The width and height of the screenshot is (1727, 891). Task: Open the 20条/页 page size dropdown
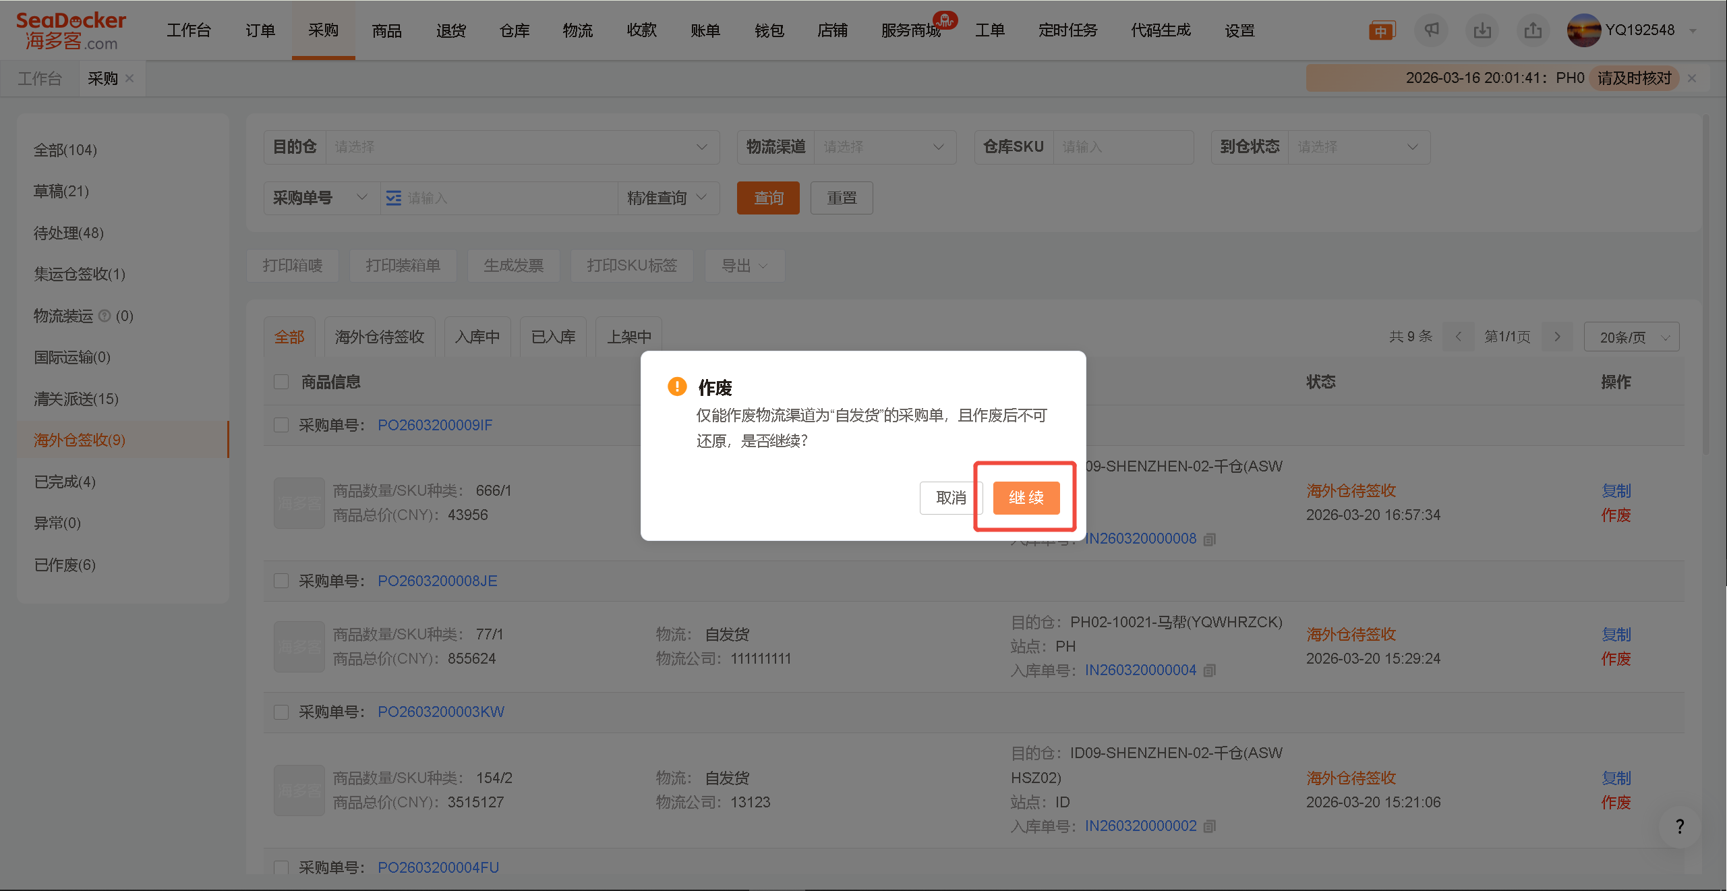1631,336
